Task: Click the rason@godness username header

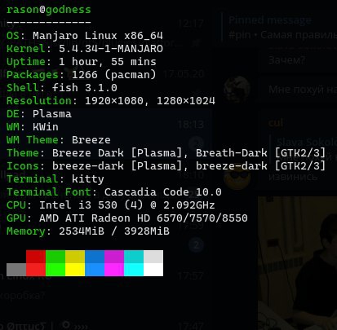Action: (49, 10)
